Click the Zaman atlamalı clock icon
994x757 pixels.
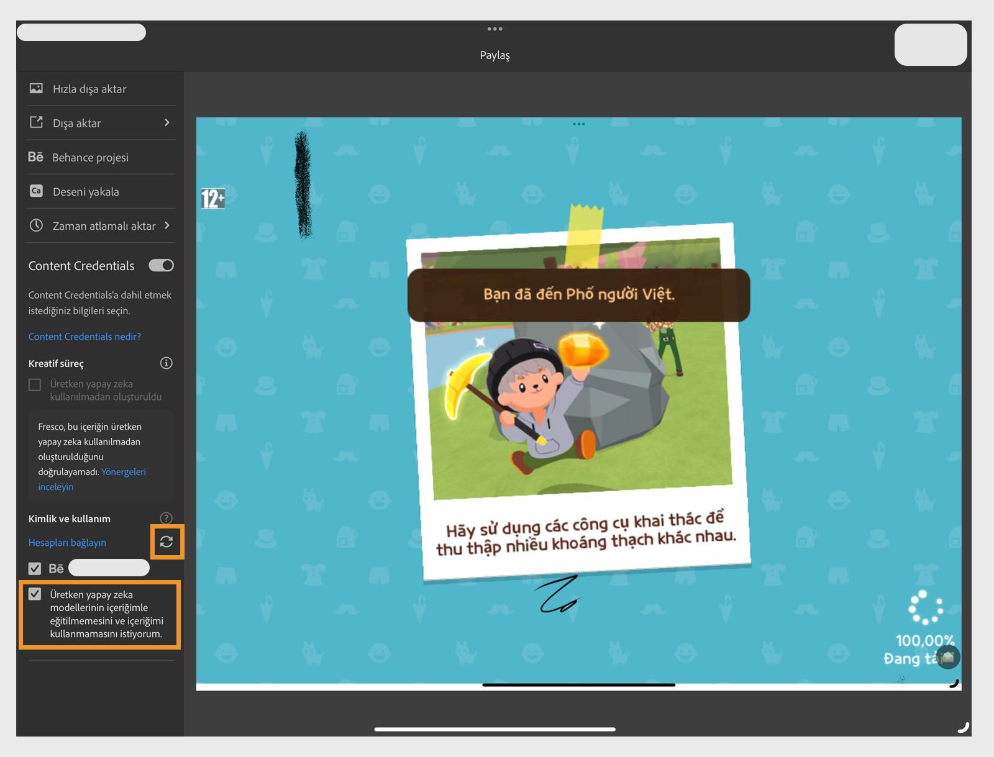click(36, 225)
